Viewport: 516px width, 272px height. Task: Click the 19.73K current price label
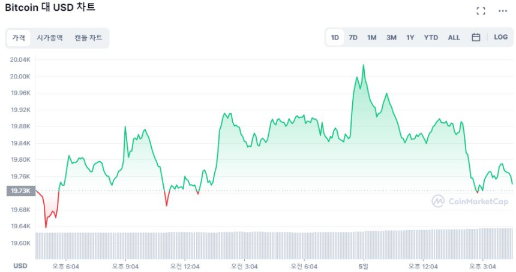pos(20,191)
